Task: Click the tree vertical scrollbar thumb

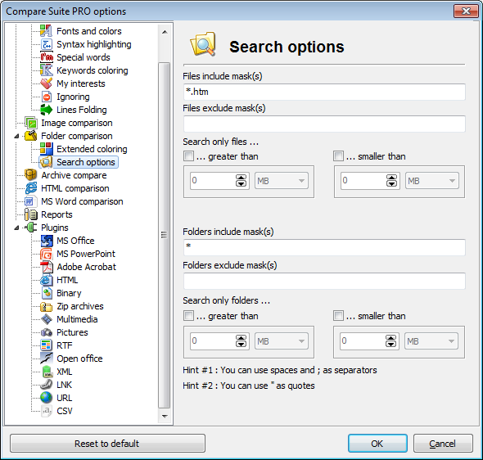Action: pos(165,235)
